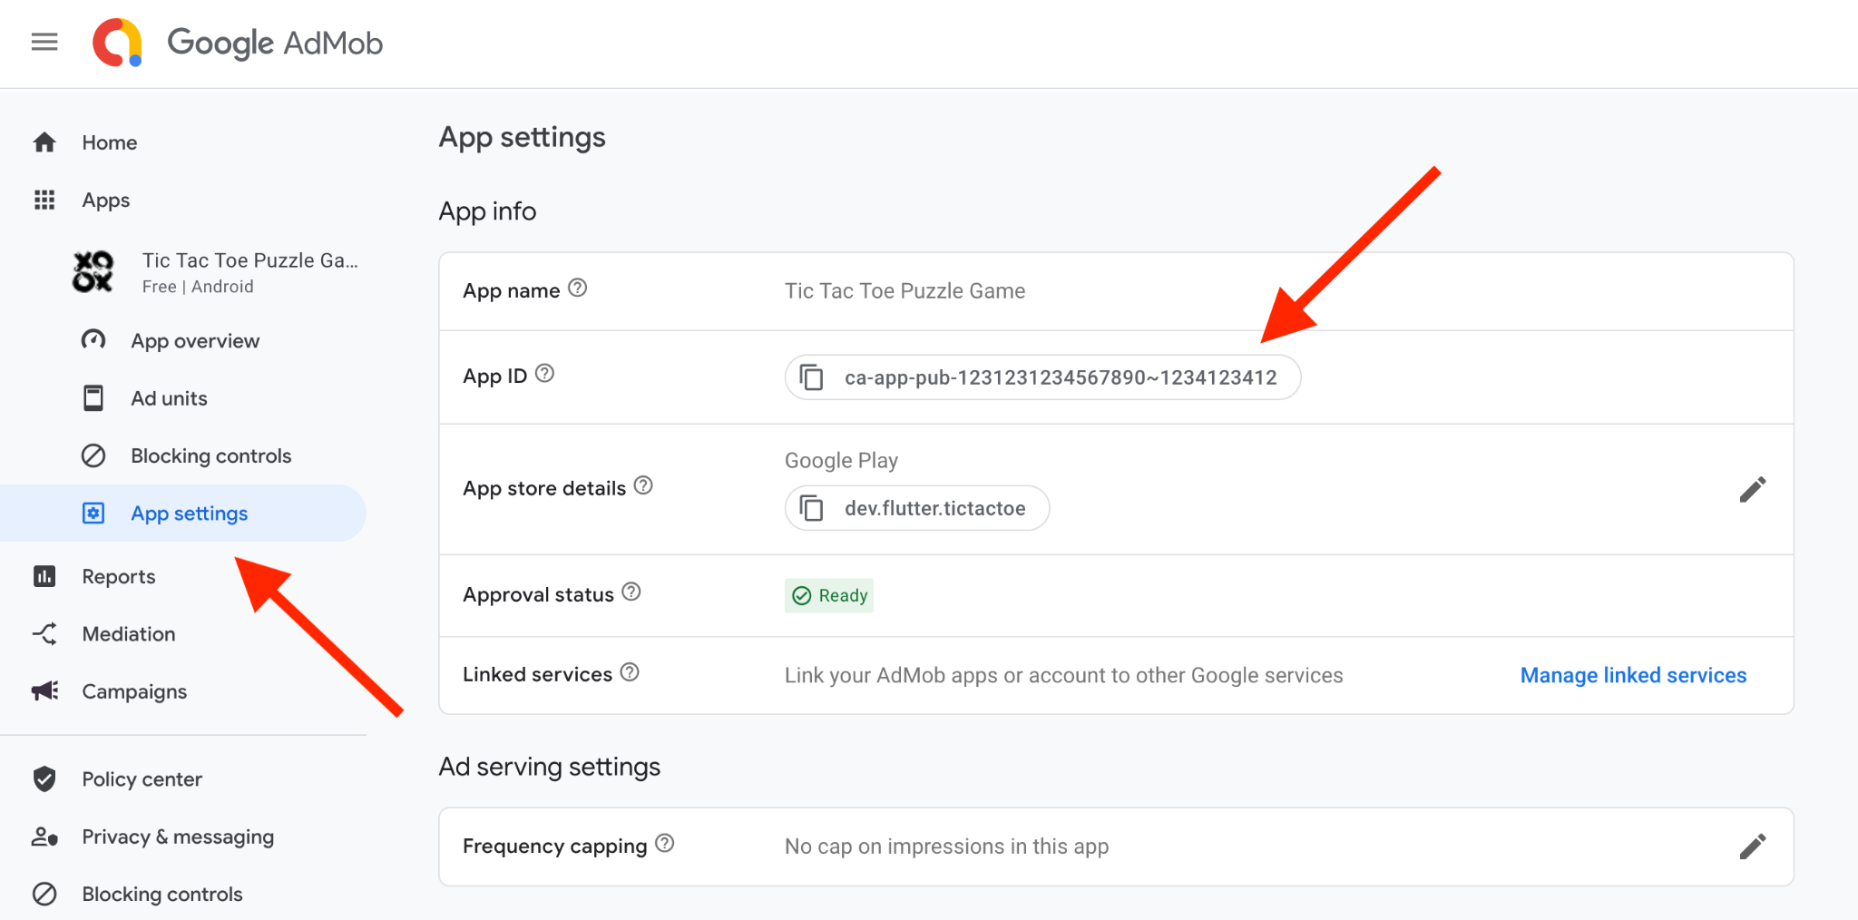Edit App store details via the pencil icon

(1754, 488)
